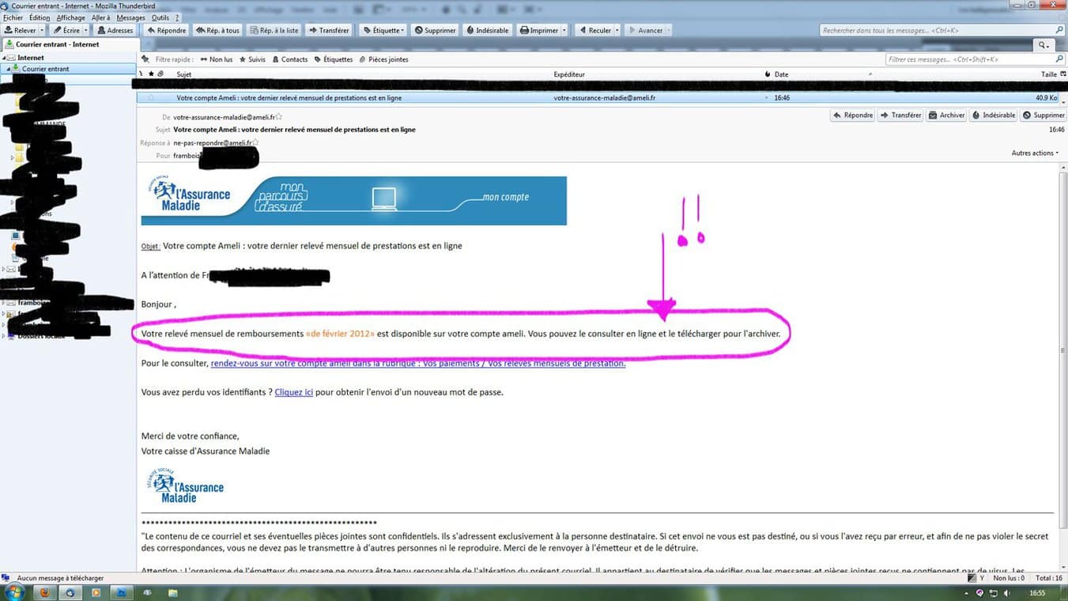Open the dropdown arrow beside Imprimer
The image size is (1068, 601).
[x=564, y=30]
